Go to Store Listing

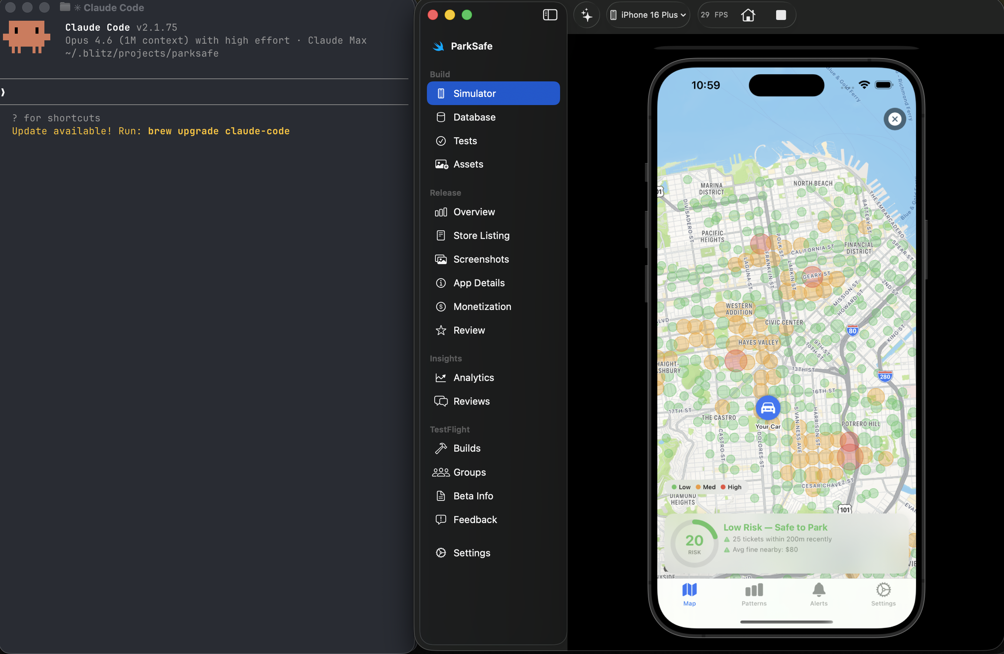pos(493,235)
